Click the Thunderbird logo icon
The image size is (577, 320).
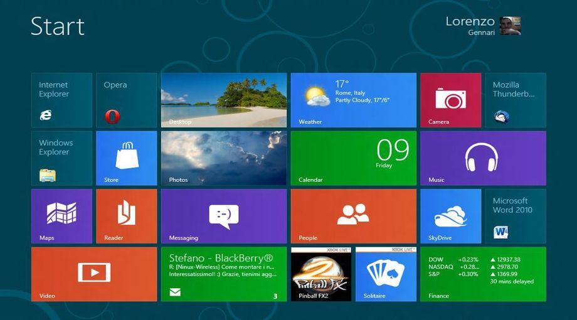coord(502,117)
